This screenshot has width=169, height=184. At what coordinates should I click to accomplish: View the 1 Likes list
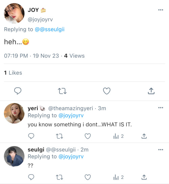pos(13,73)
